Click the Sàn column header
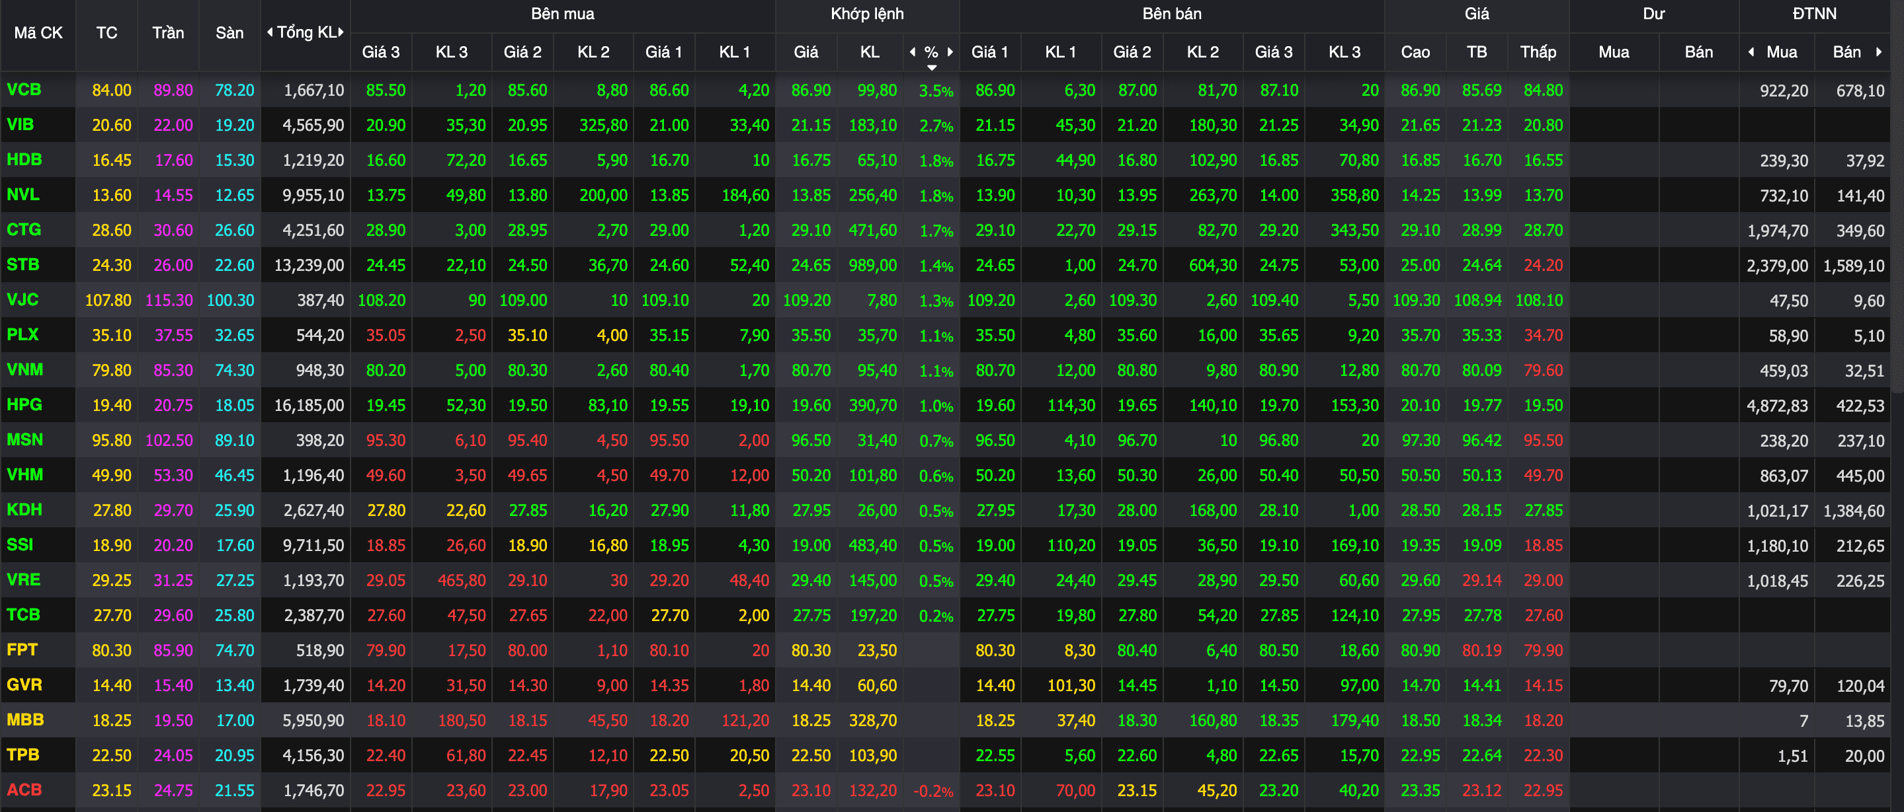Image resolution: width=1904 pixels, height=812 pixels. (230, 33)
